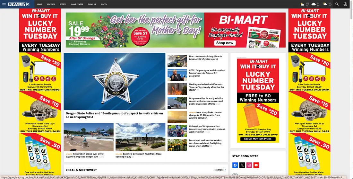
Task: Click today's weather icon showing 55°
Action: [x=302, y=4]
